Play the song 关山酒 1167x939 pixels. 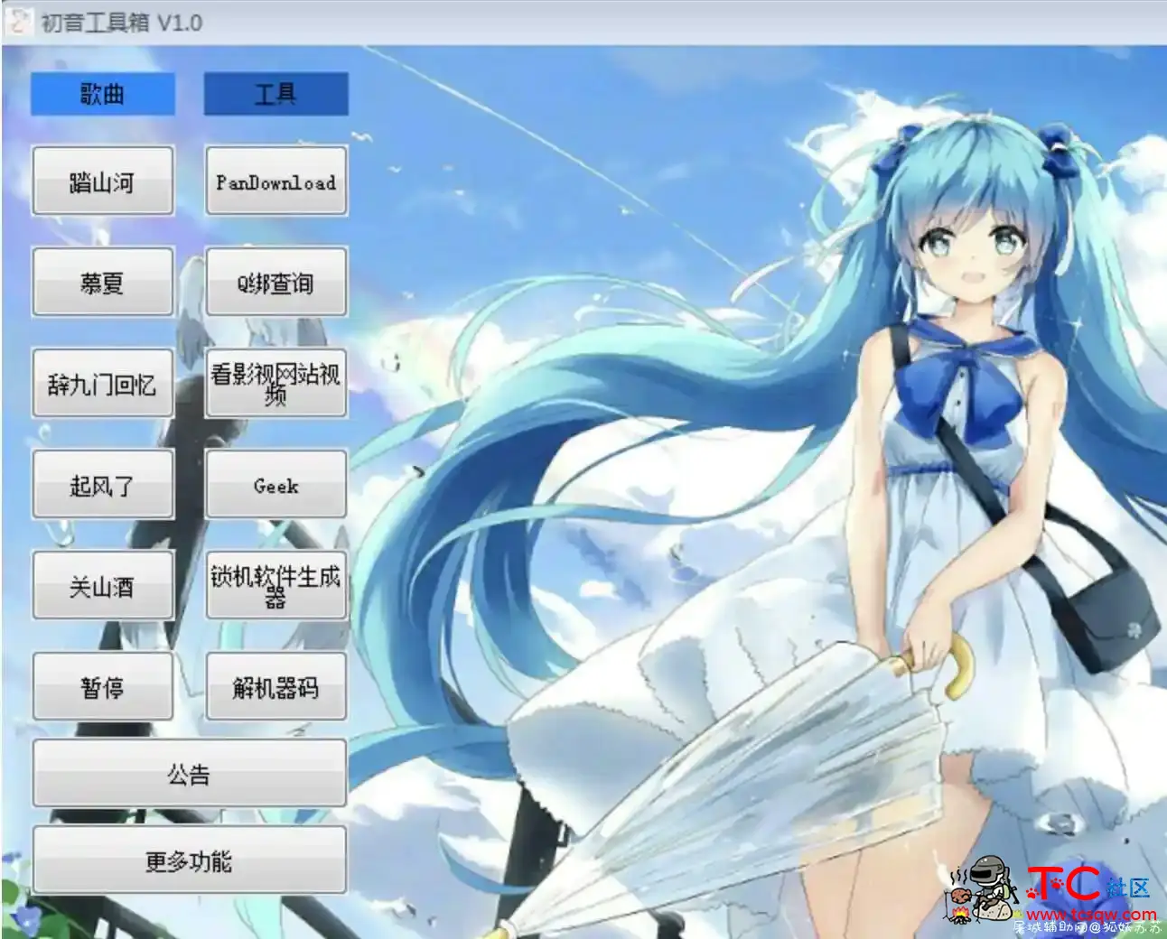pos(102,586)
